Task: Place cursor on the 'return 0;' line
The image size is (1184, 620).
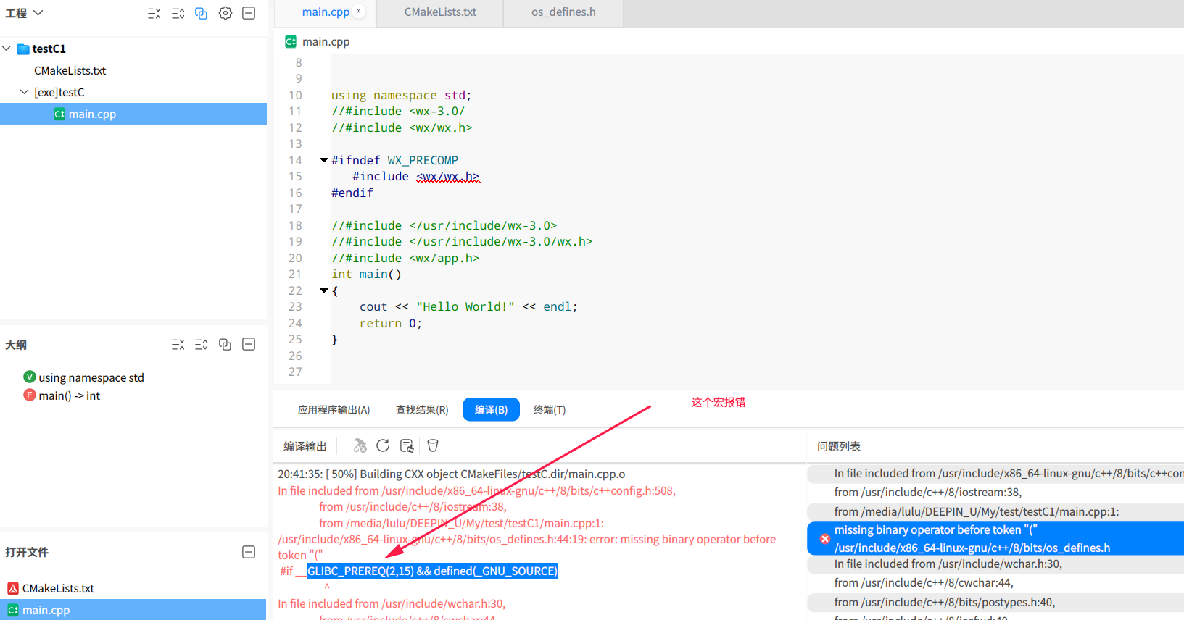Action: pos(390,323)
